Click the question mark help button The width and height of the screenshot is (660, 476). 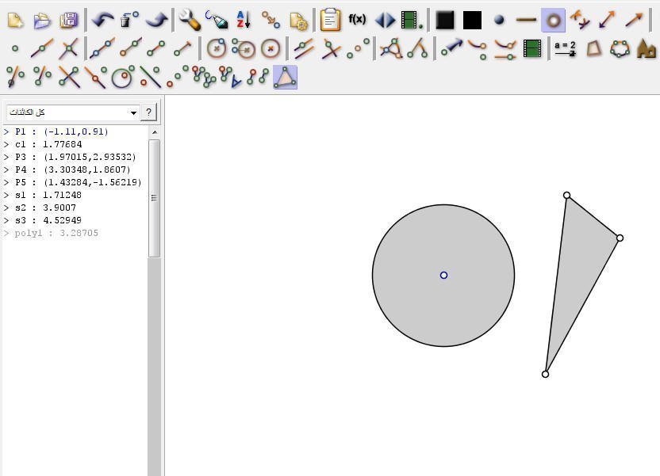148,112
